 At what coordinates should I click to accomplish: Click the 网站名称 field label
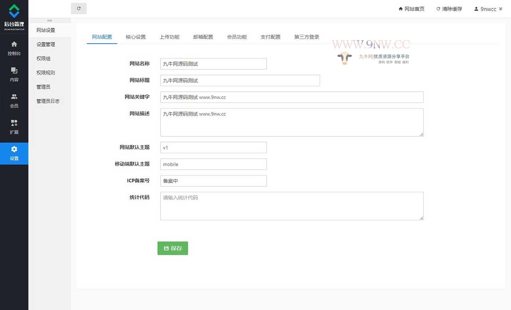pos(140,63)
